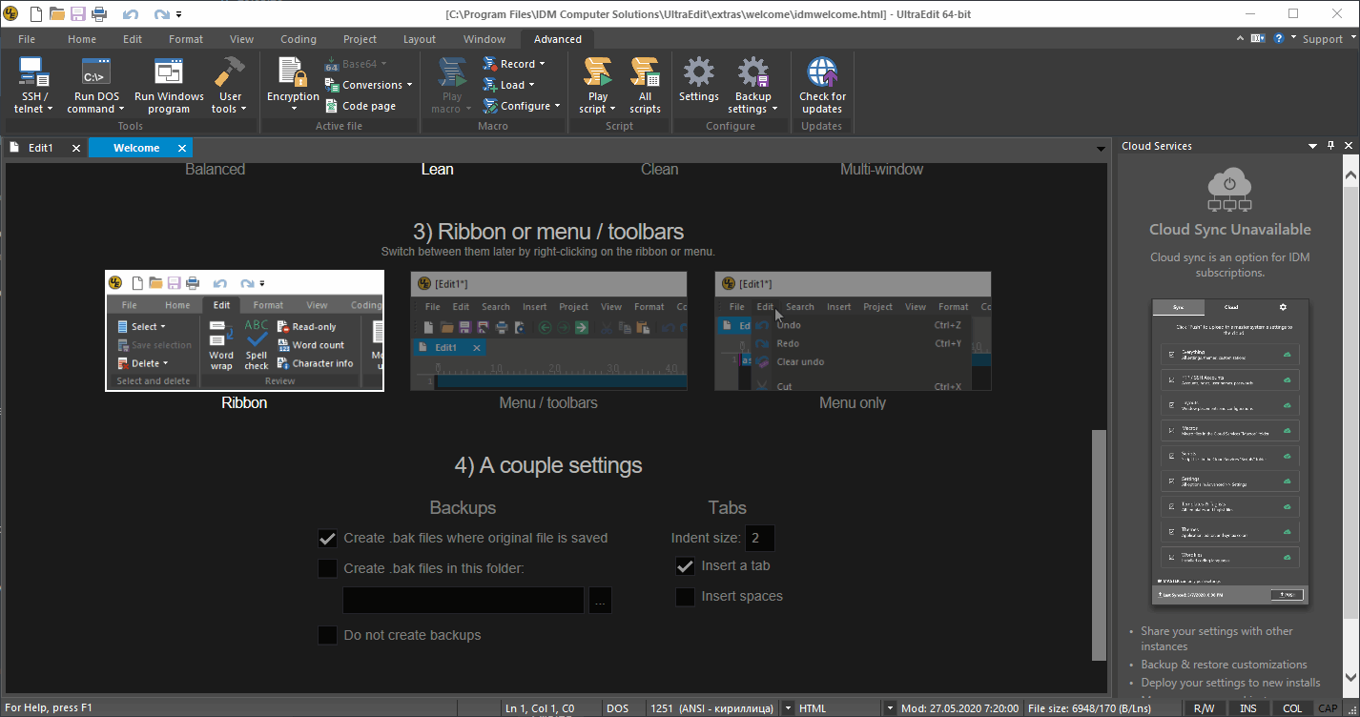Open the Record macro dropdown
1360x717 pixels.
(516, 64)
